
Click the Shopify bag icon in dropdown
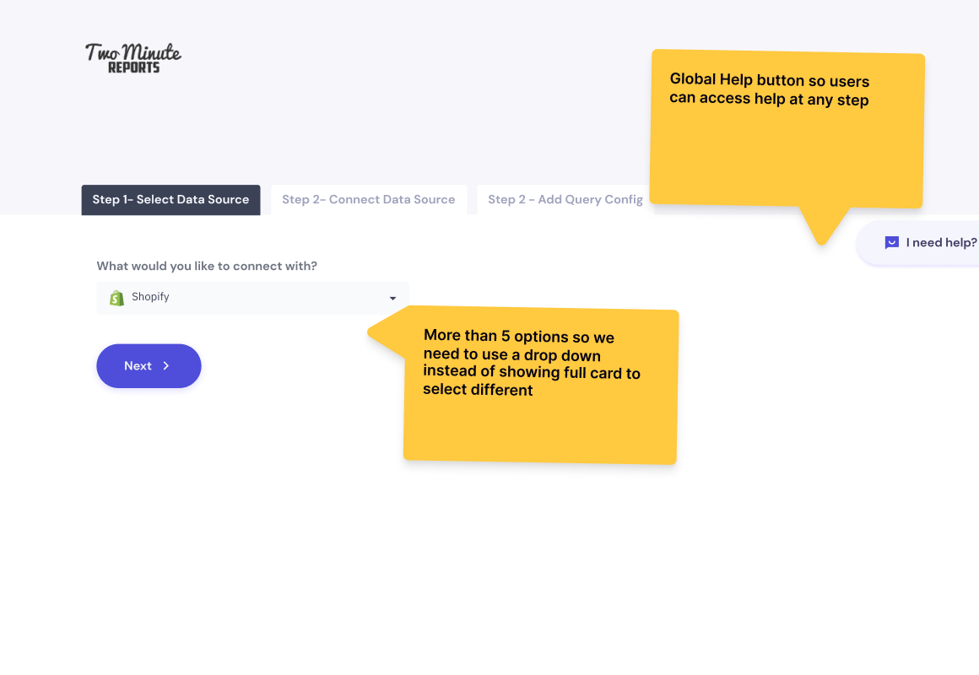click(116, 298)
